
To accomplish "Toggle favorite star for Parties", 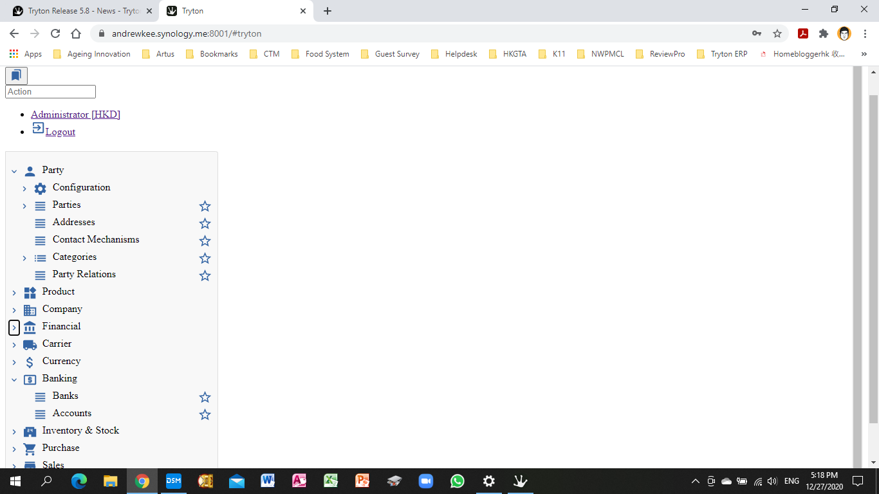I will [x=205, y=206].
